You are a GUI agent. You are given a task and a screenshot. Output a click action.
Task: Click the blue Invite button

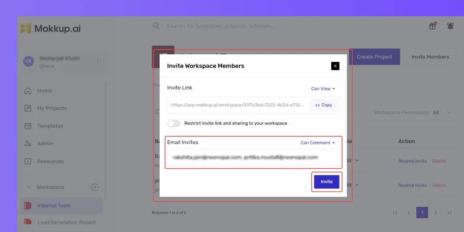coord(327,182)
